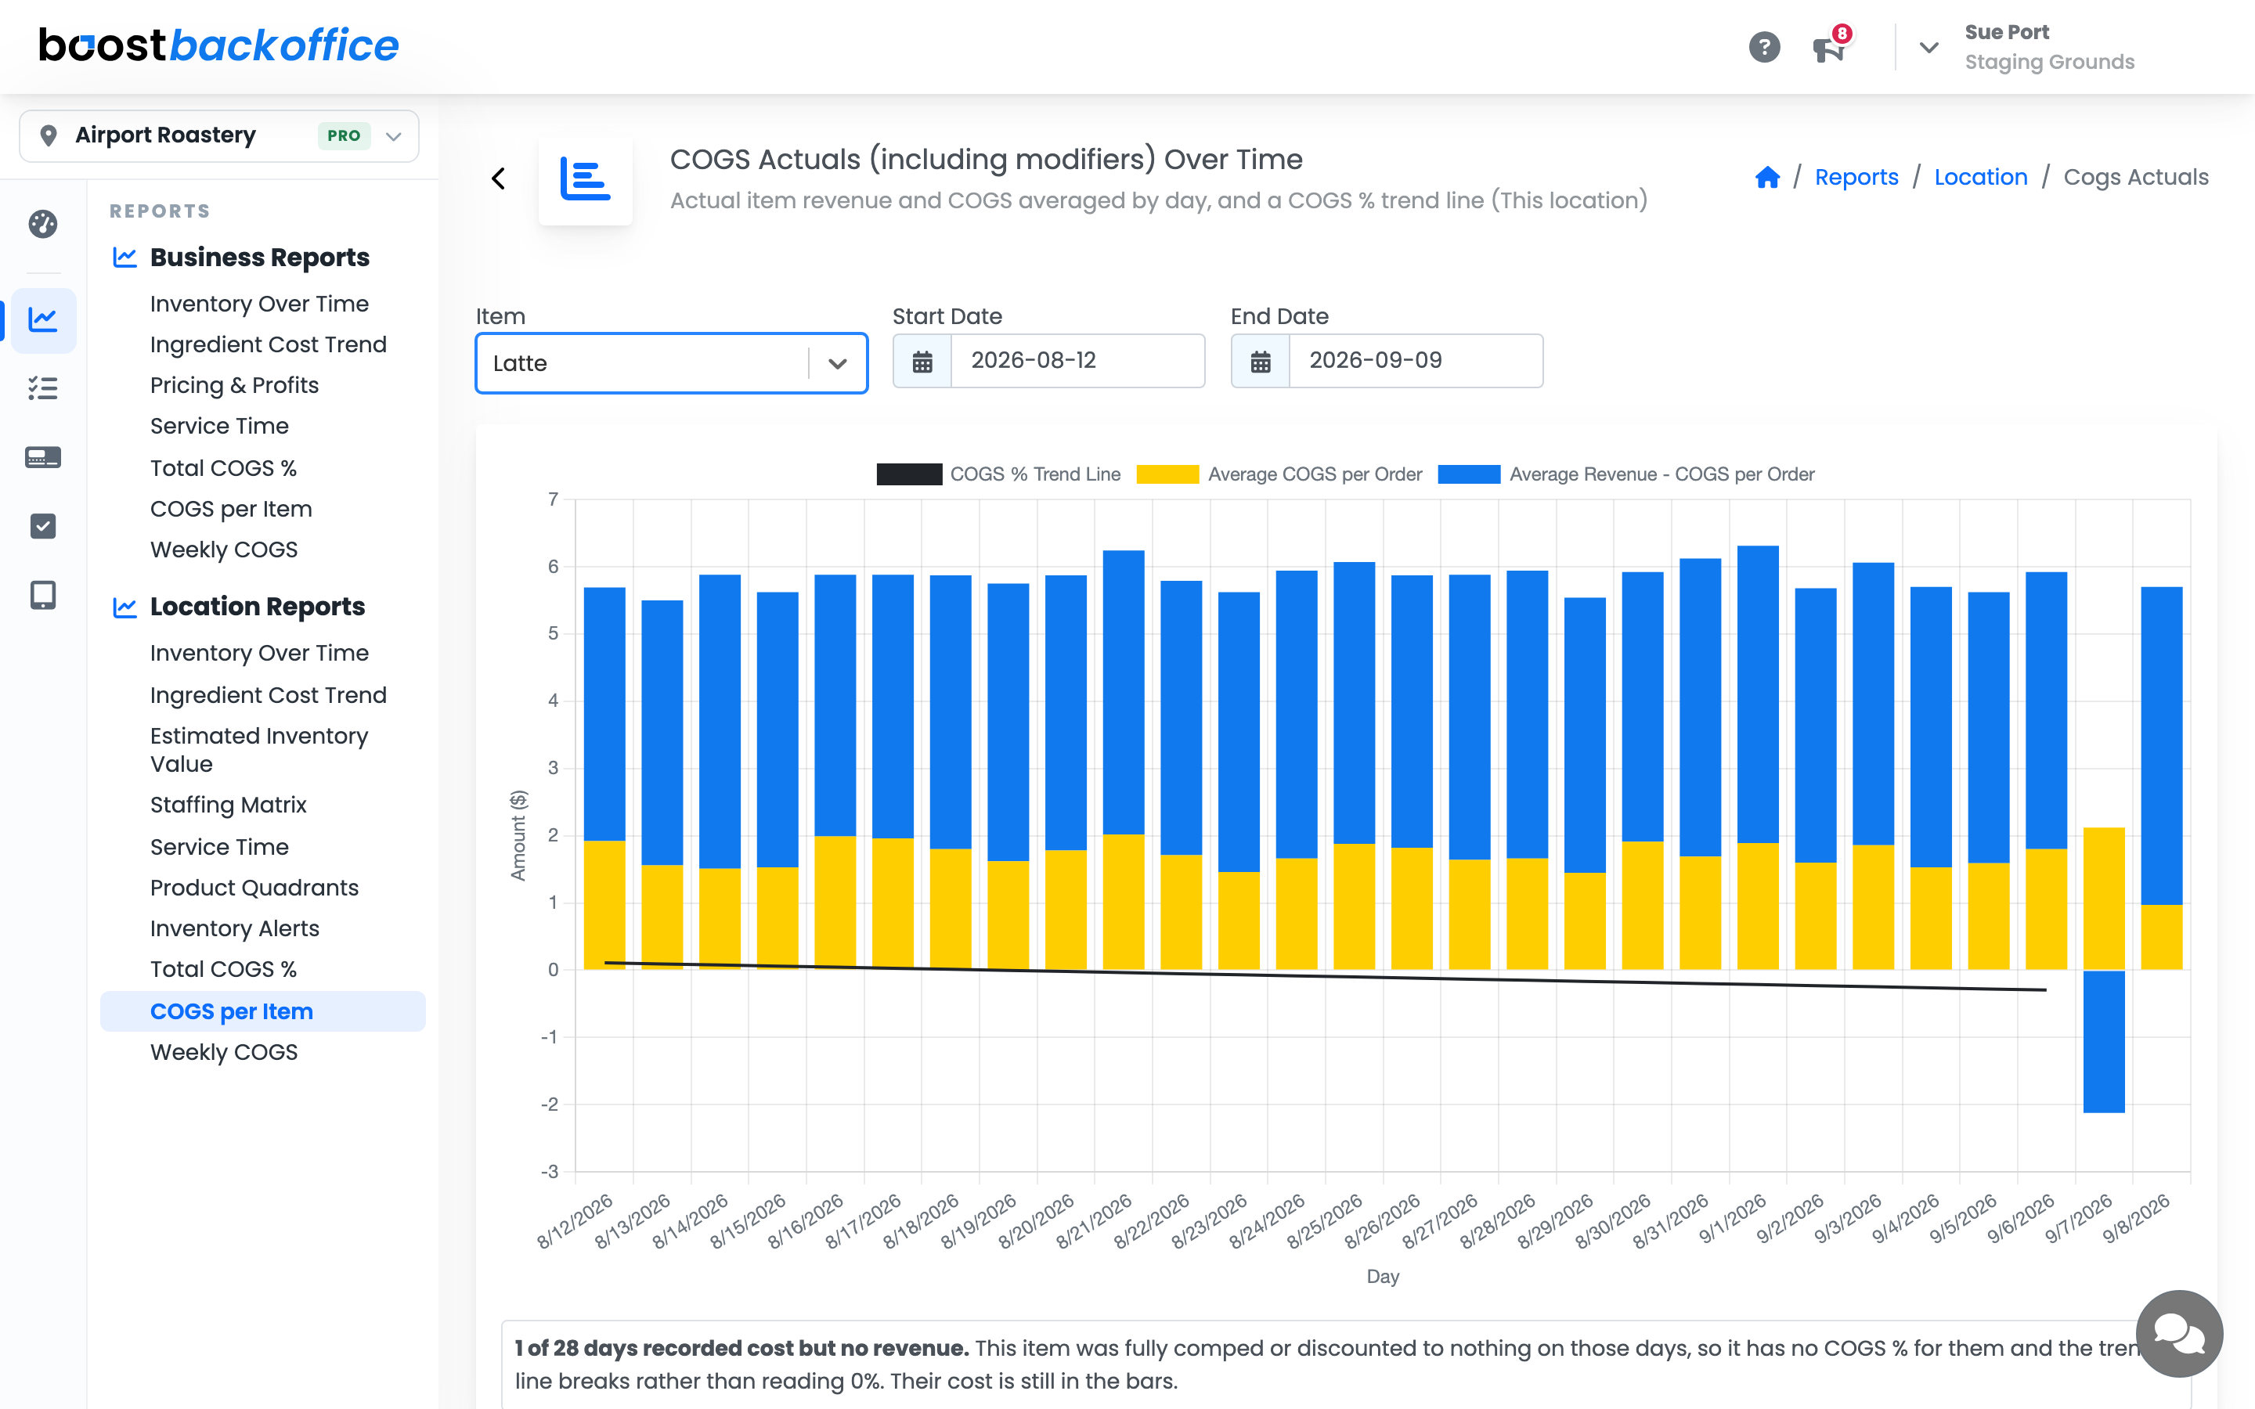
Task: Open the Airport Roastery location selector
Action: (x=219, y=136)
